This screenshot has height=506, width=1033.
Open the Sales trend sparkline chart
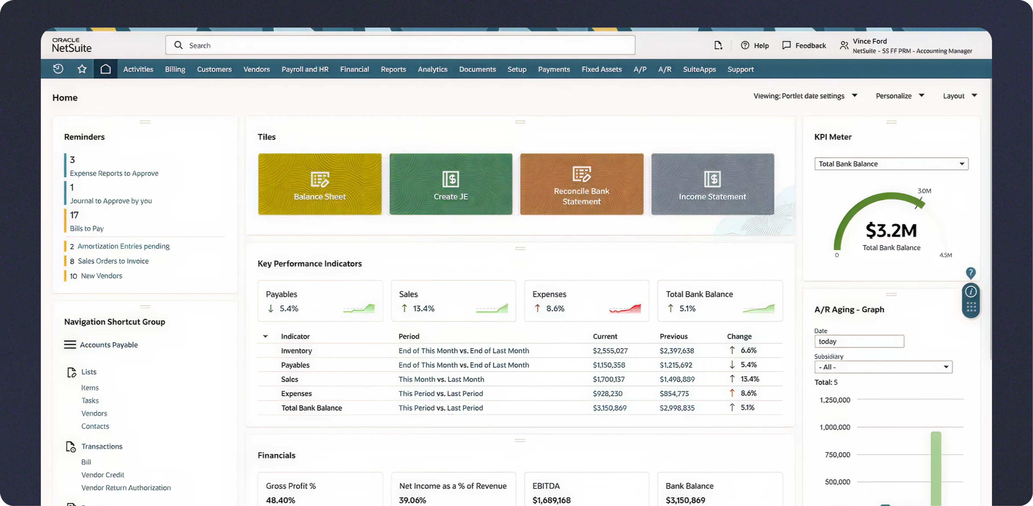(x=492, y=308)
